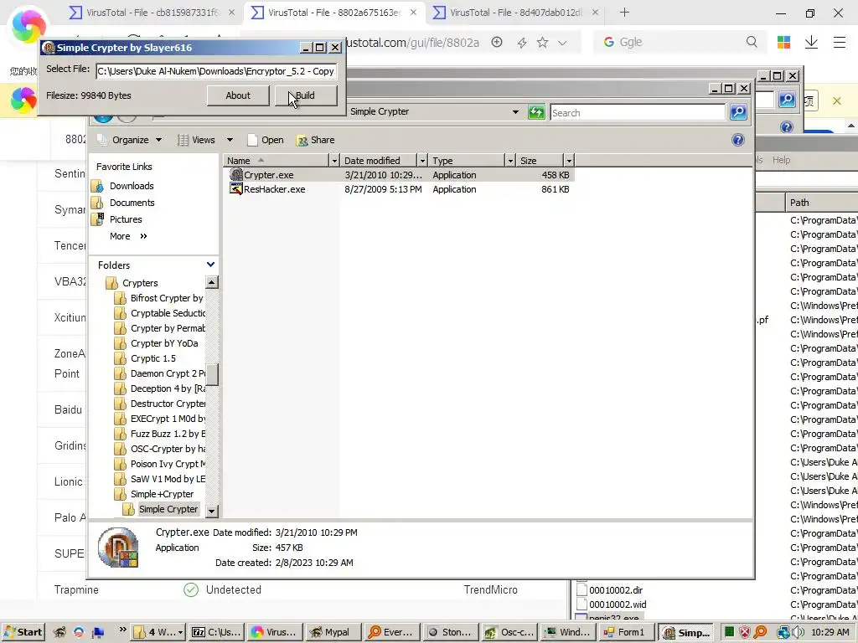Expand More favorite links
Screen dimensions: 858x643
tap(128, 236)
